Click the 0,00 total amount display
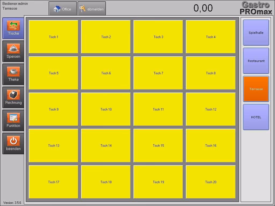Image resolution: width=275 pixels, height=206 pixels. 203,8
